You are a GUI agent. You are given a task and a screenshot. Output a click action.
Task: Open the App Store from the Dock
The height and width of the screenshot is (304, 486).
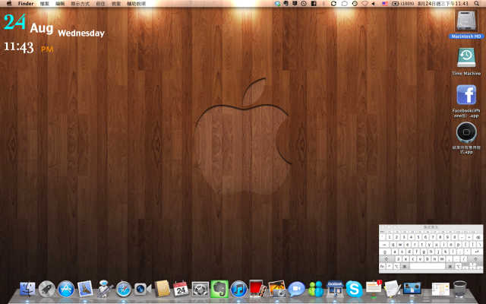point(66,289)
